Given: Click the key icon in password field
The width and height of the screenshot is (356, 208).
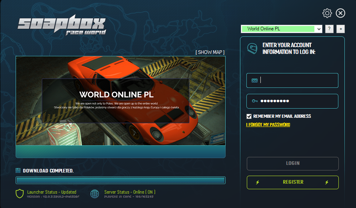Looking at the screenshot, I should pyautogui.click(x=255, y=101).
